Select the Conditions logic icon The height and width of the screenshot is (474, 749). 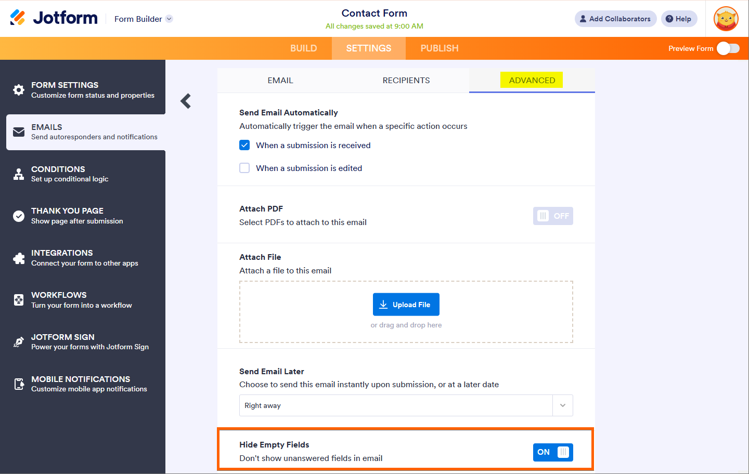click(x=19, y=174)
